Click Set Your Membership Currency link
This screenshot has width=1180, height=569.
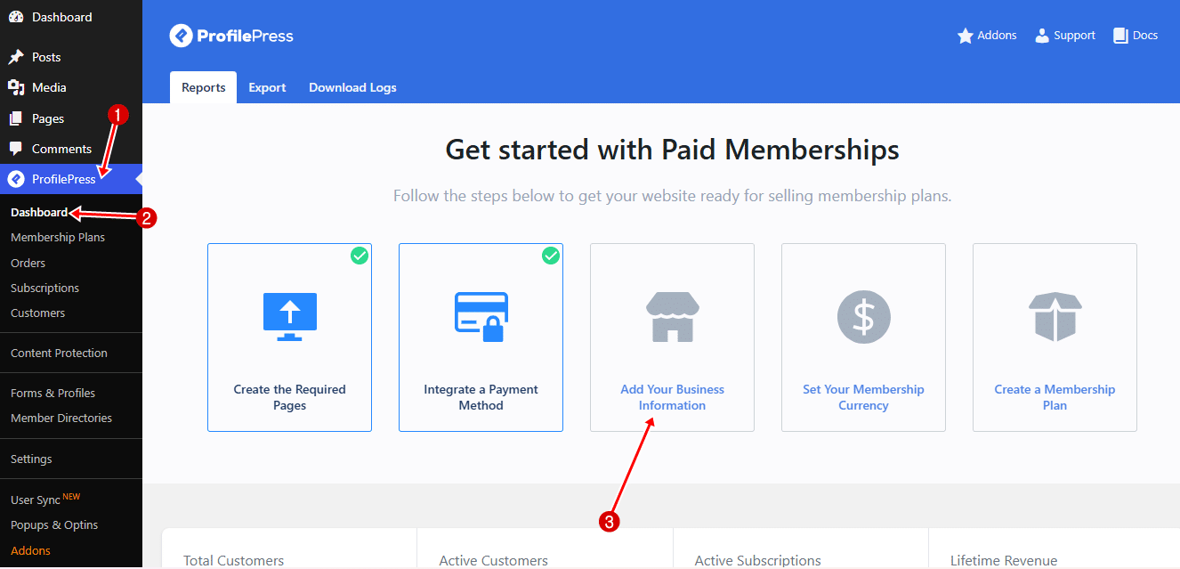(863, 397)
